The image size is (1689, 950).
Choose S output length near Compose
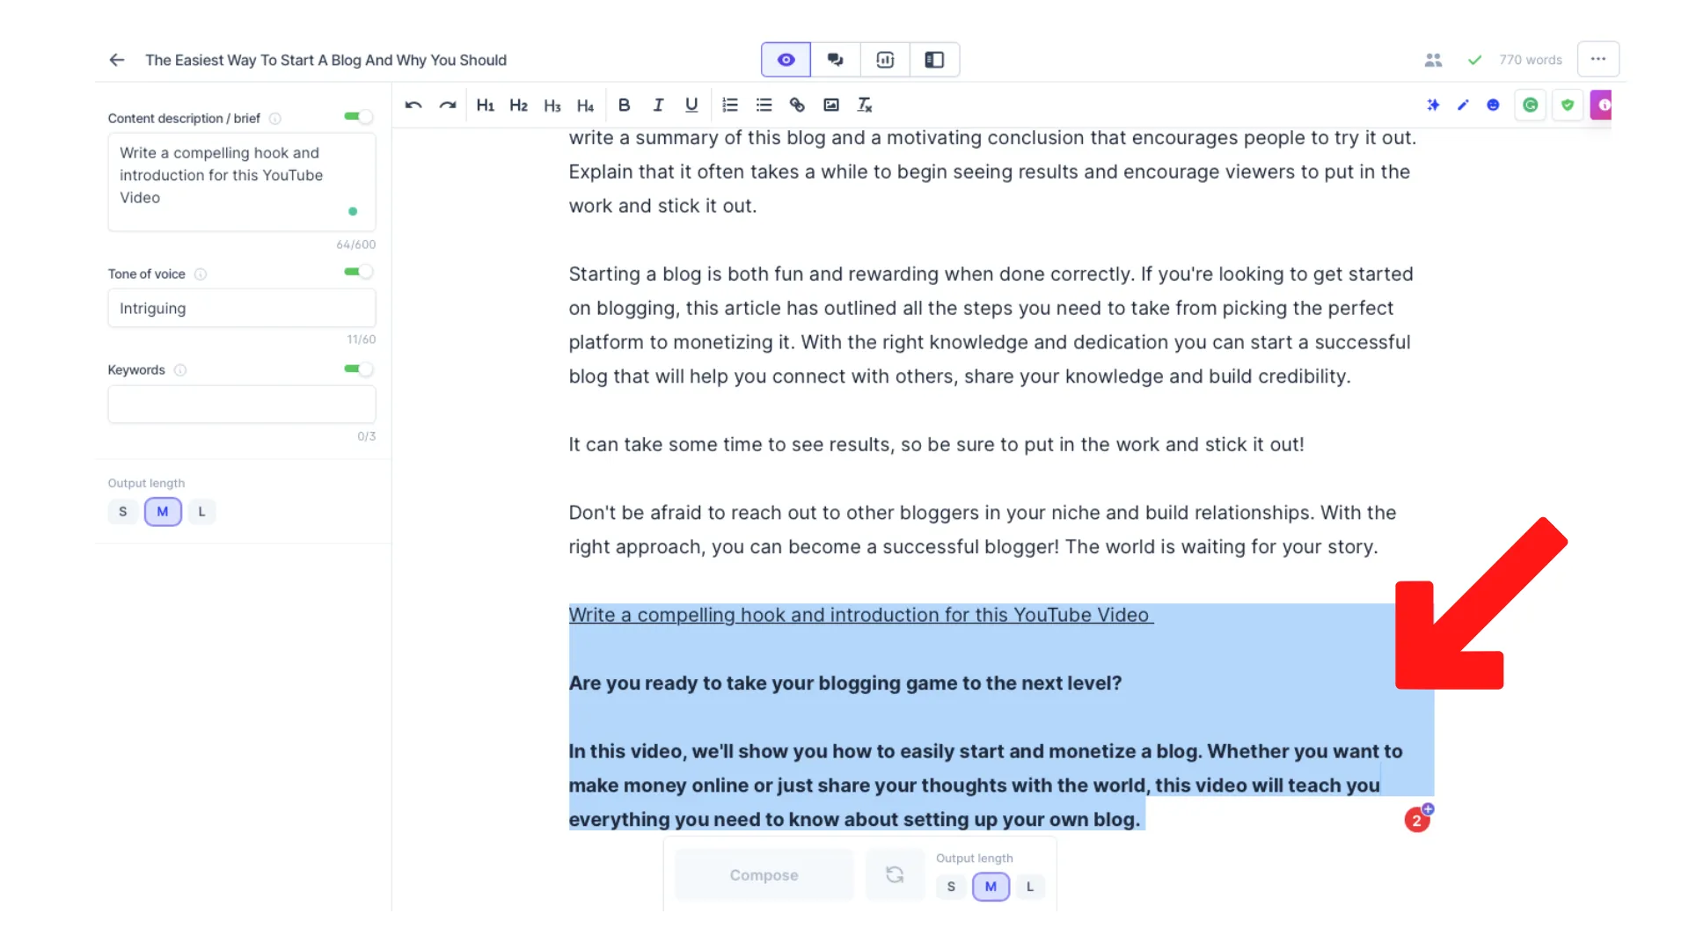pyautogui.click(x=951, y=887)
